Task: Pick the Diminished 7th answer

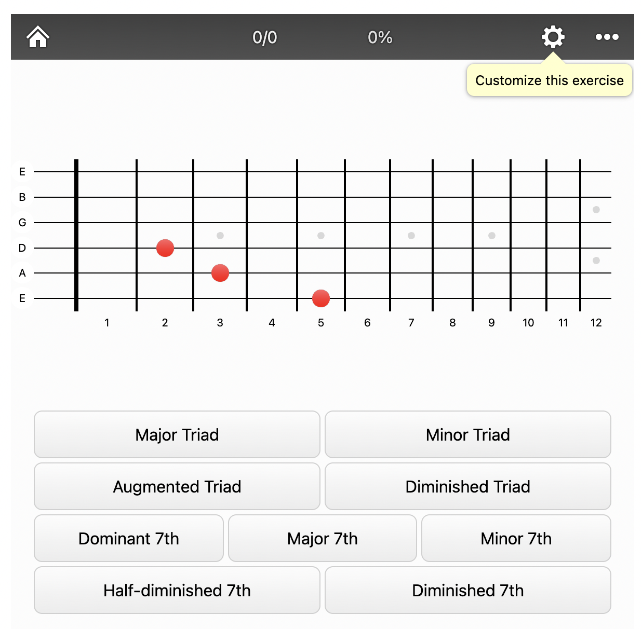Action: click(468, 590)
